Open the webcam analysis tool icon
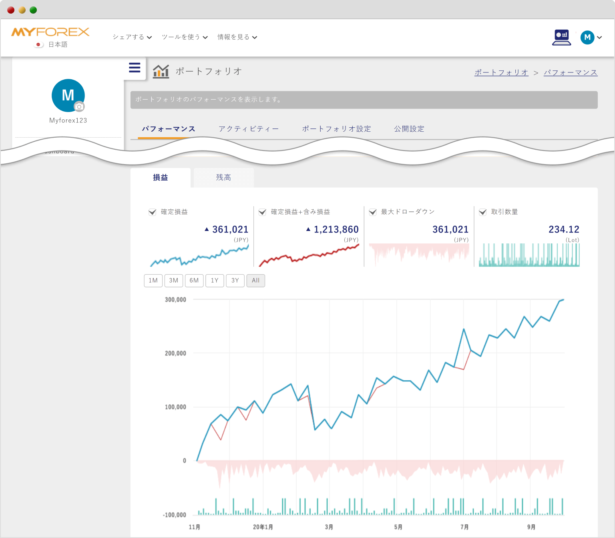The height and width of the screenshot is (538, 615). tap(561, 37)
